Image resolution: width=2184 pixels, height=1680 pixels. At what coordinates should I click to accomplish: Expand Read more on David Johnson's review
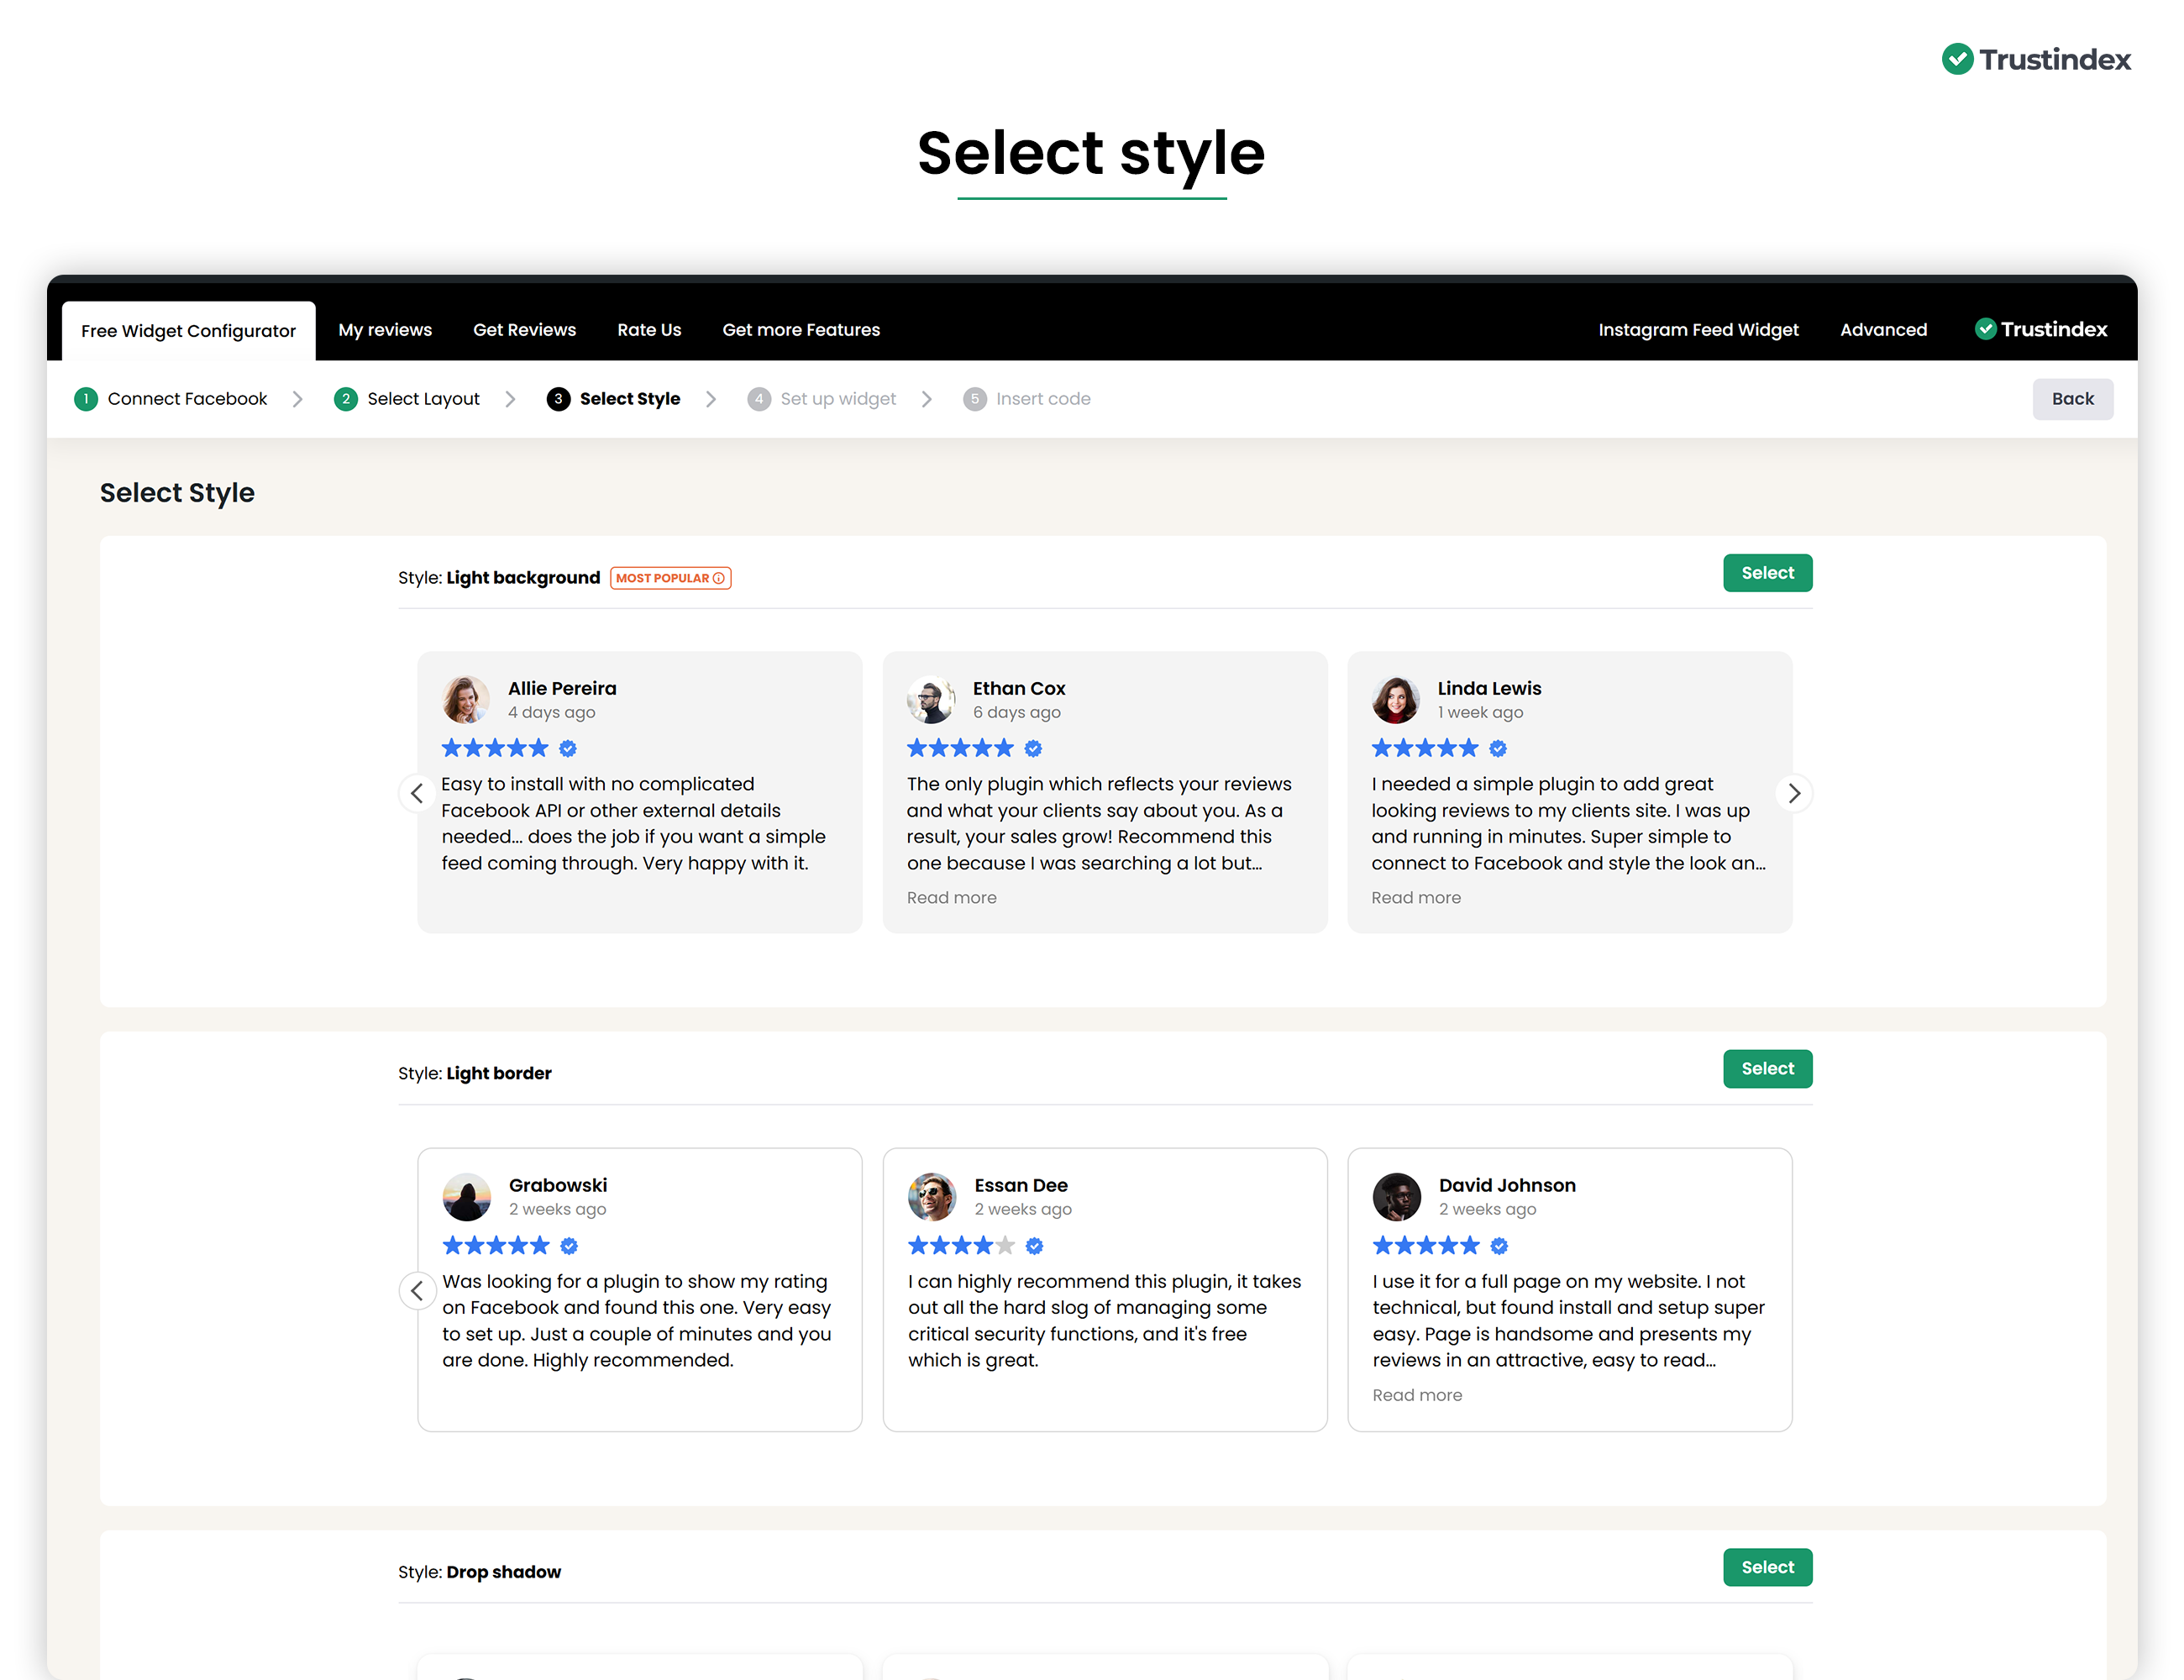tap(1416, 1394)
